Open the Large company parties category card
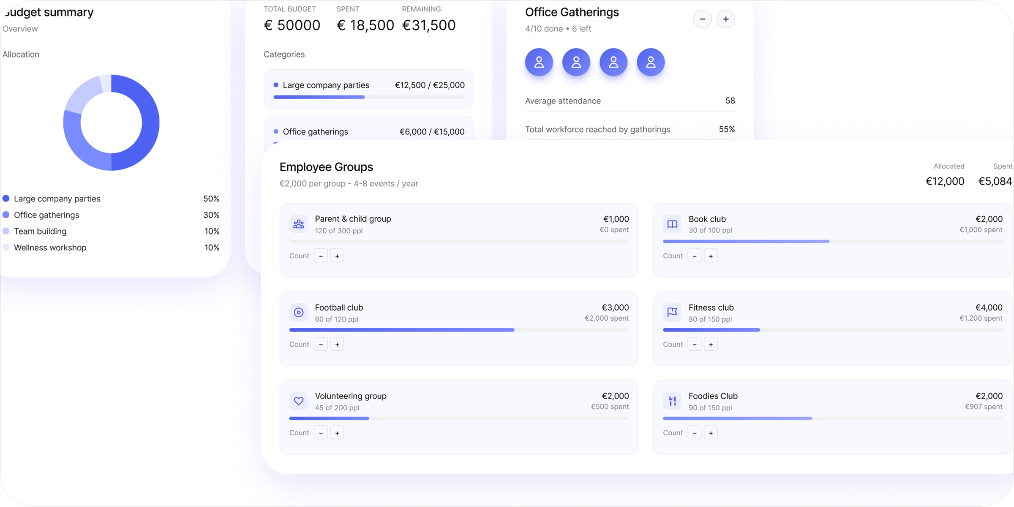 [x=369, y=89]
